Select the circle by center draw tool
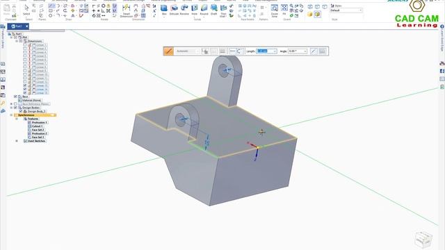The height and width of the screenshot is (250, 445). 51,15
